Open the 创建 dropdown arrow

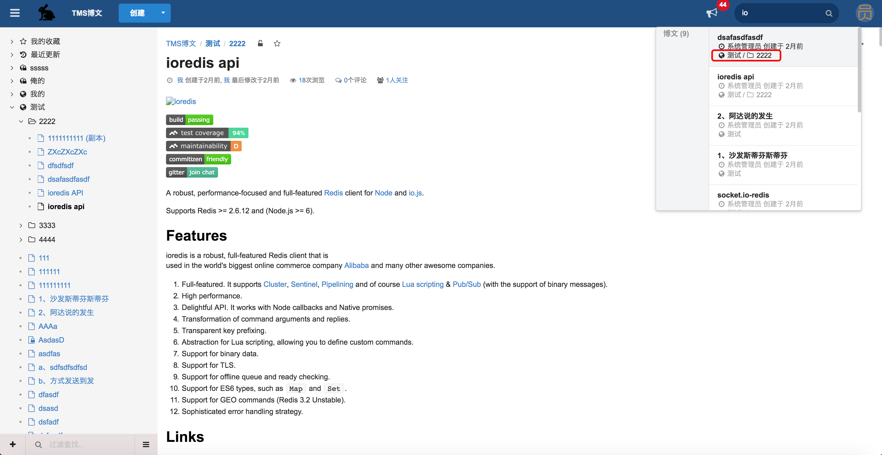tap(163, 13)
